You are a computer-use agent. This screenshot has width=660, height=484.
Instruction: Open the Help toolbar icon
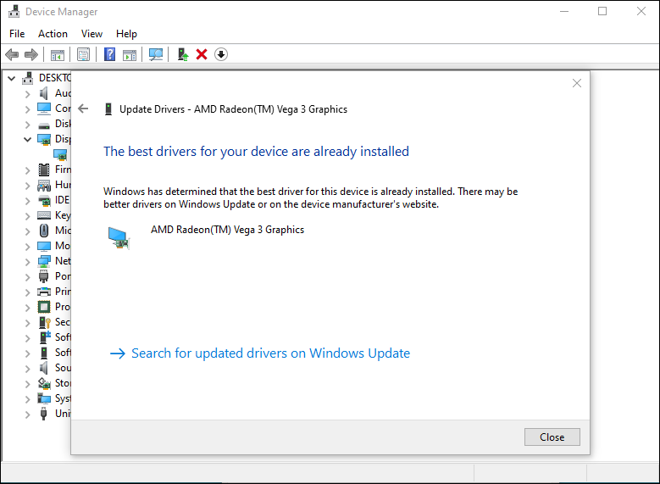[x=109, y=54]
